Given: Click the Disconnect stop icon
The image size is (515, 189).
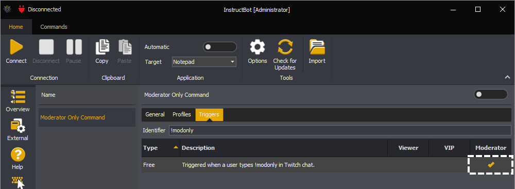Looking at the screenshot, I should (x=46, y=47).
